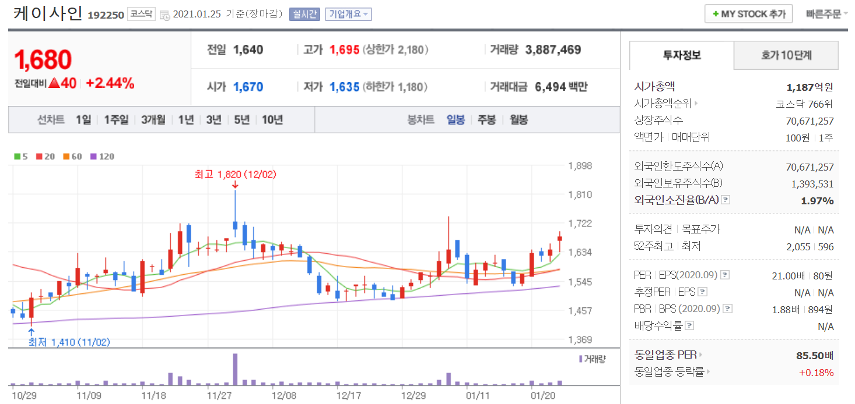Click the help icon next to 배당수익률

(689, 326)
